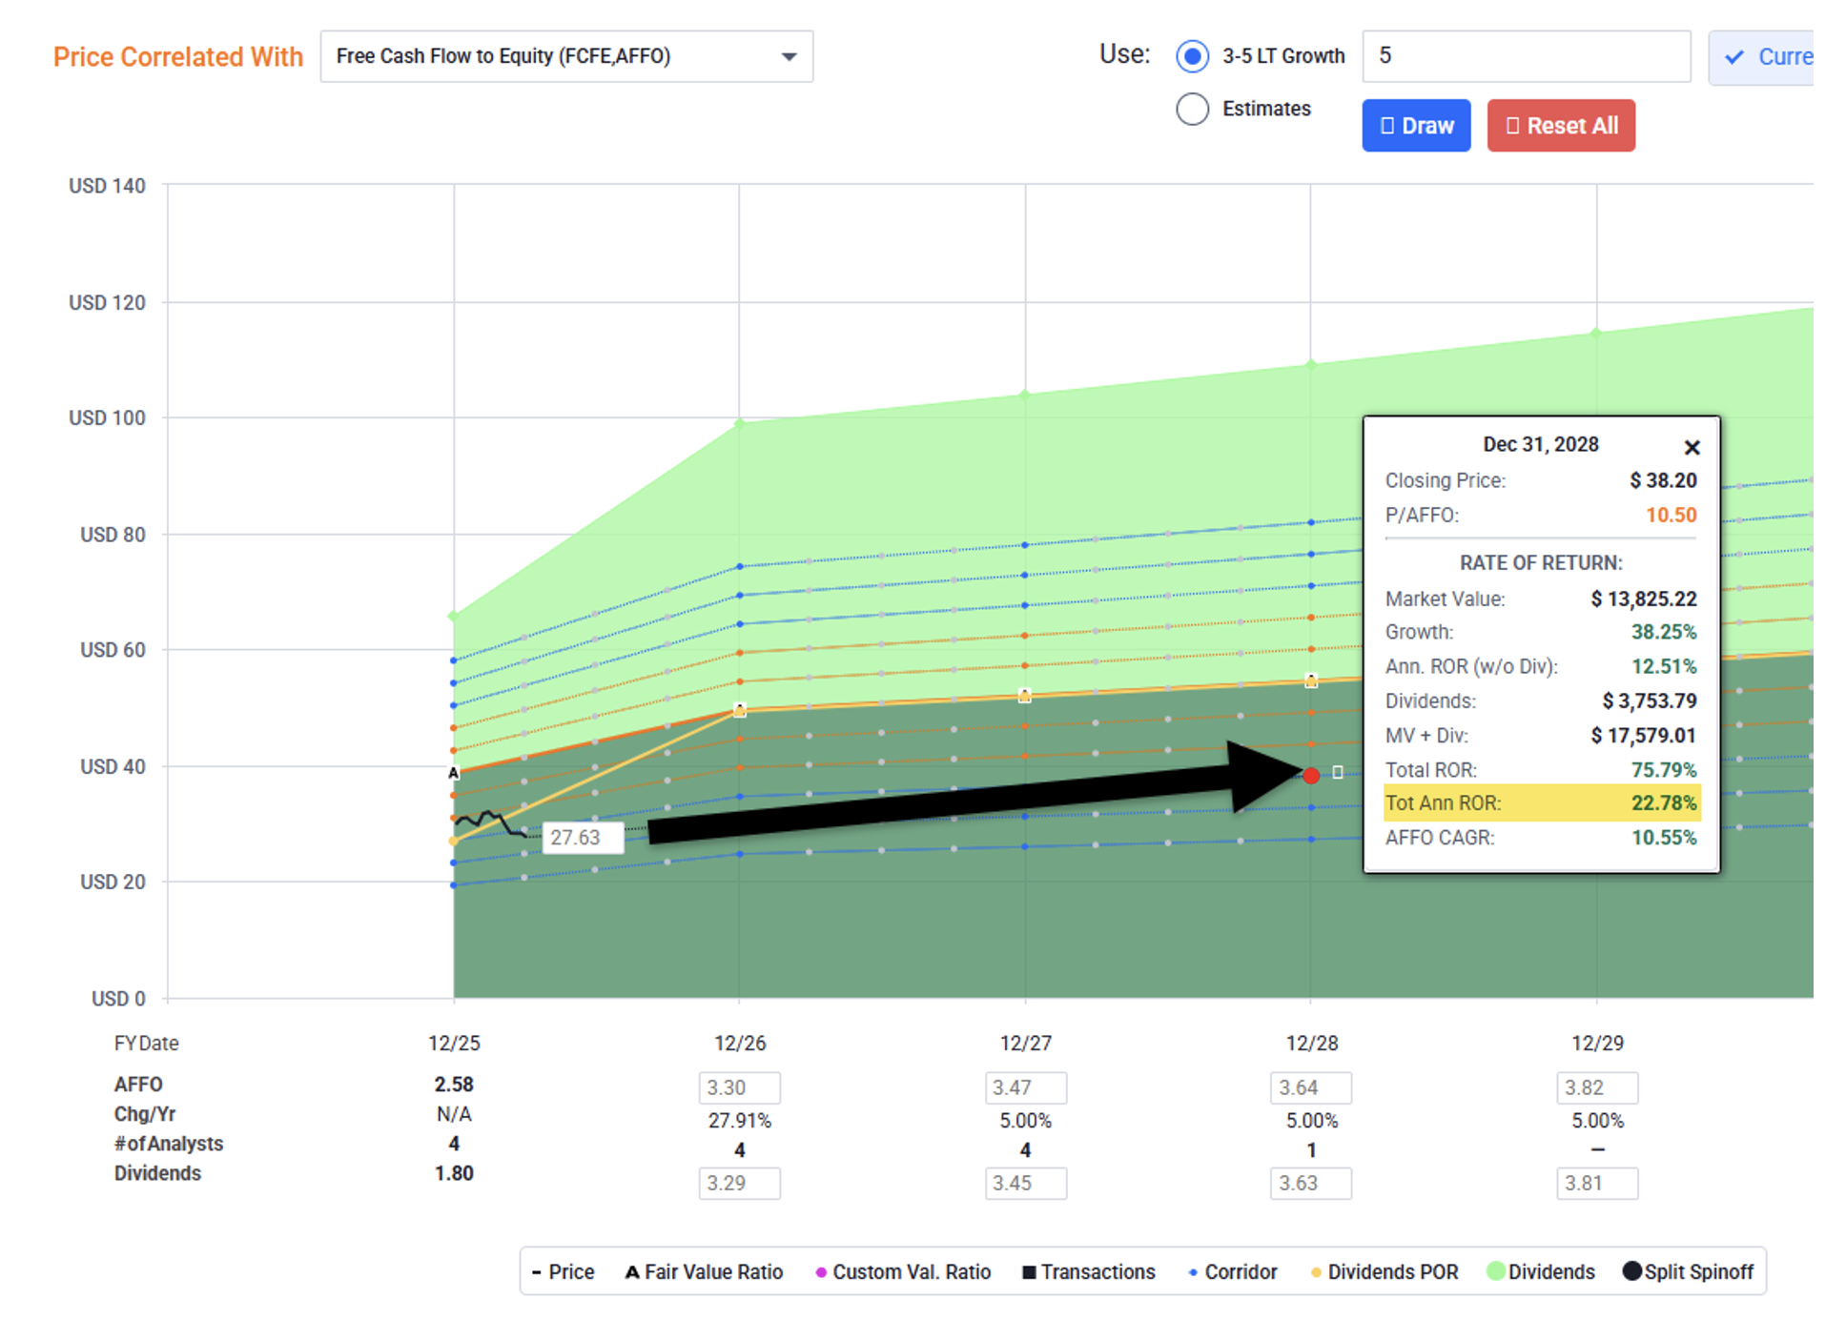Toggle green Dividends legend circle

1496,1271
